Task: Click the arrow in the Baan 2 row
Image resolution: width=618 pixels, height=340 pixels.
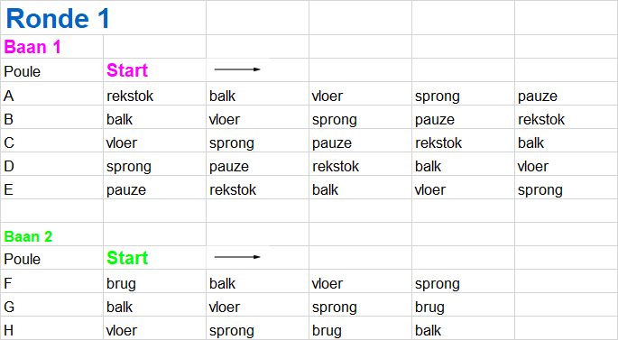Action: (237, 257)
